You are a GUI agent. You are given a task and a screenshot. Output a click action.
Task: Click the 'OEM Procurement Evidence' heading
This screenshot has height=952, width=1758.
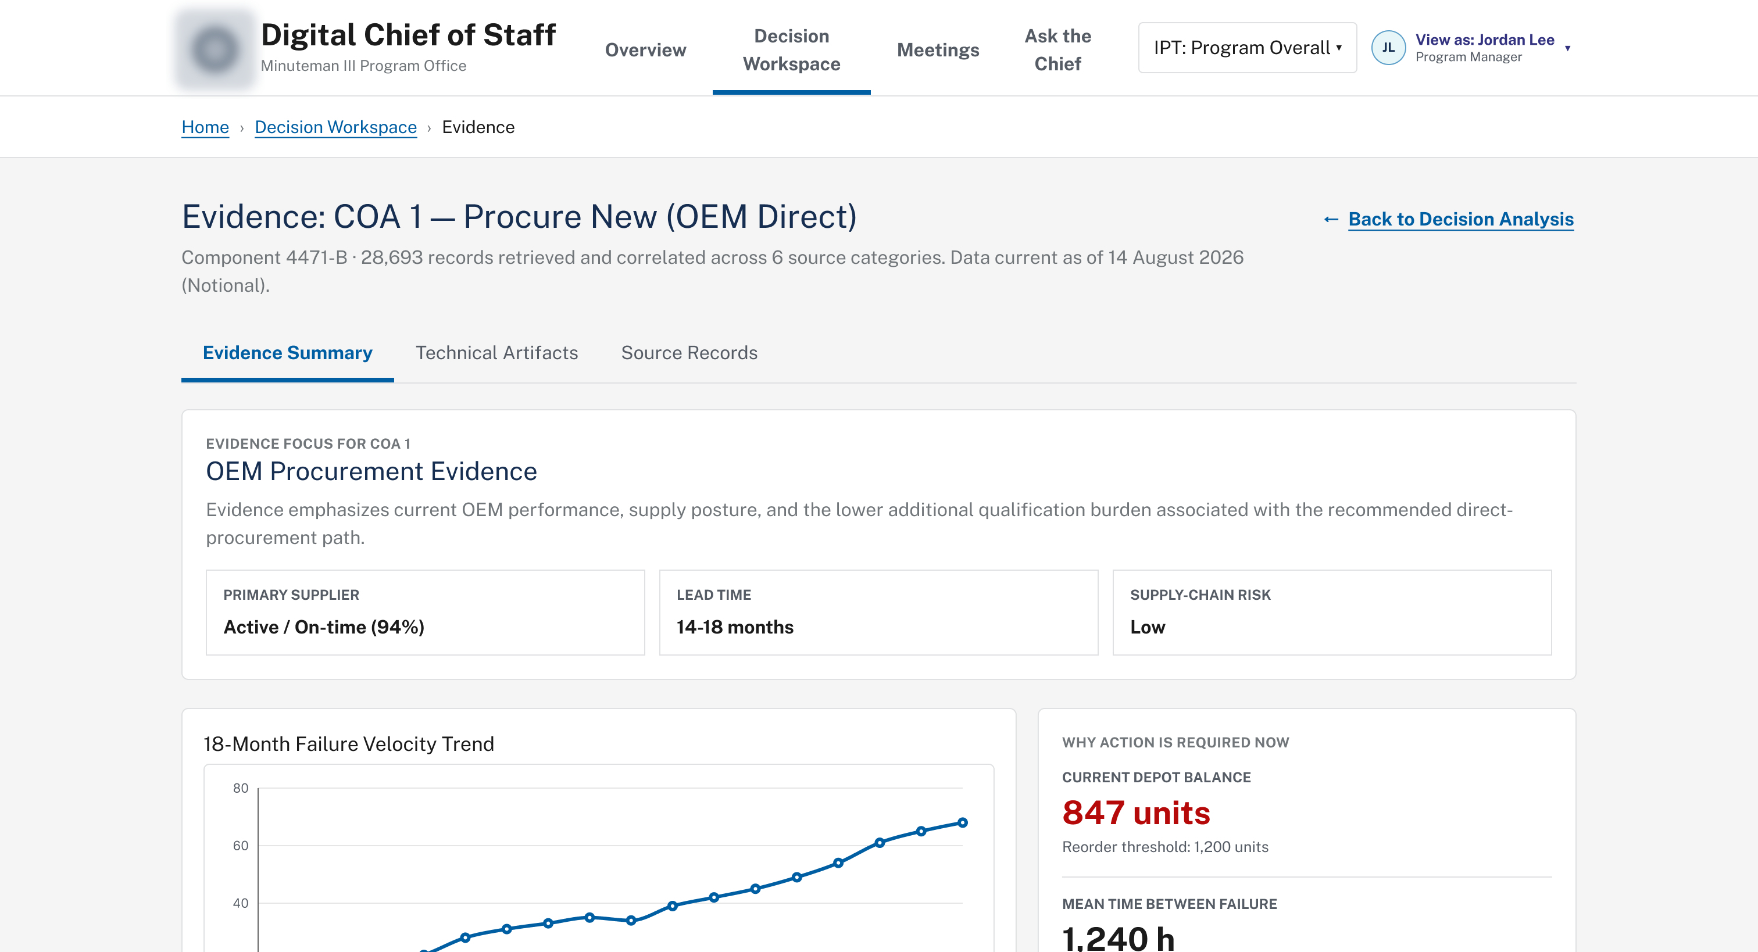[x=371, y=471]
